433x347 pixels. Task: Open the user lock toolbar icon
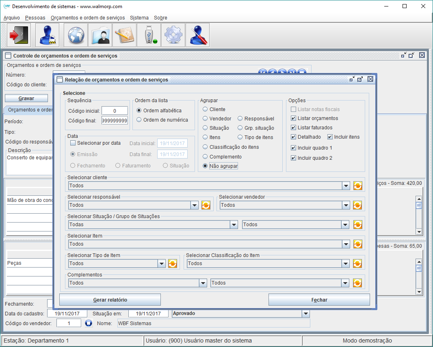48,35
